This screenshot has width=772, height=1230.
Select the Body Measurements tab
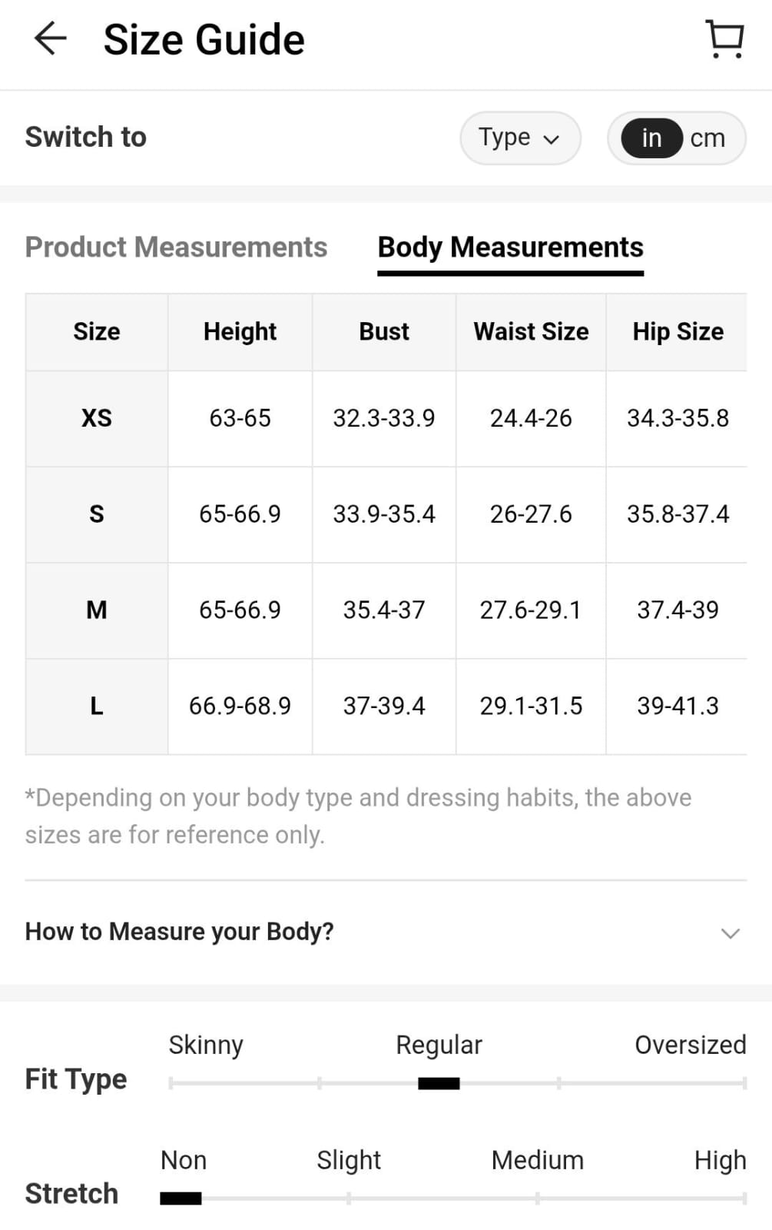click(x=510, y=248)
